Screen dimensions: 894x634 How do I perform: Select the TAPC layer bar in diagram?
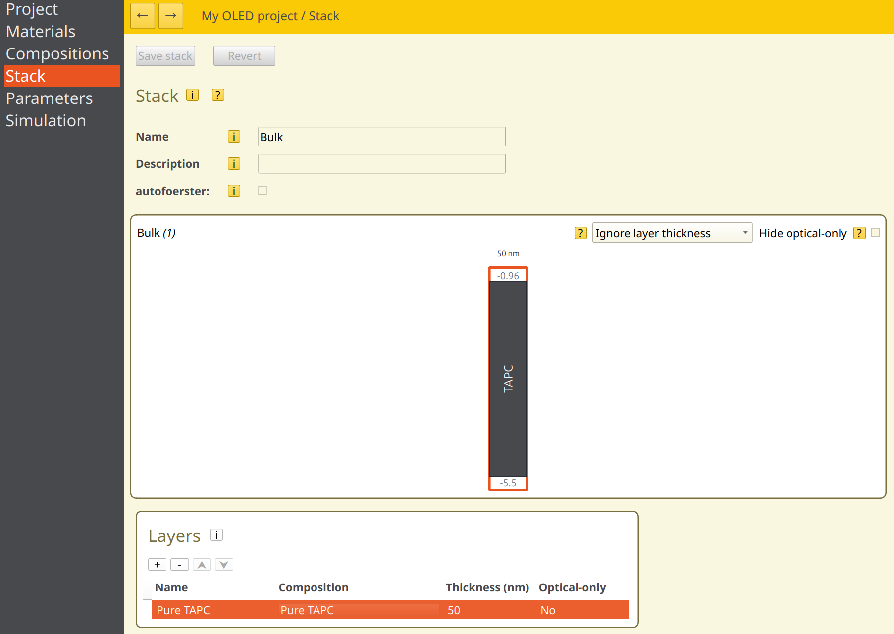508,379
